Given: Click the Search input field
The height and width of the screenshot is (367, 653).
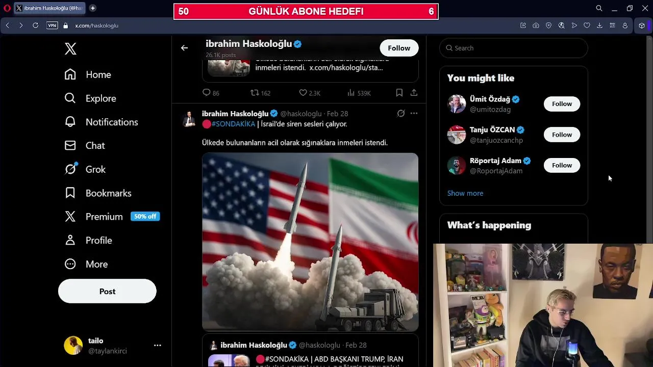Looking at the screenshot, I should point(513,48).
